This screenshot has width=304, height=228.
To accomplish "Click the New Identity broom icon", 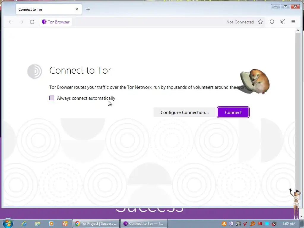I will tap(283, 22).
